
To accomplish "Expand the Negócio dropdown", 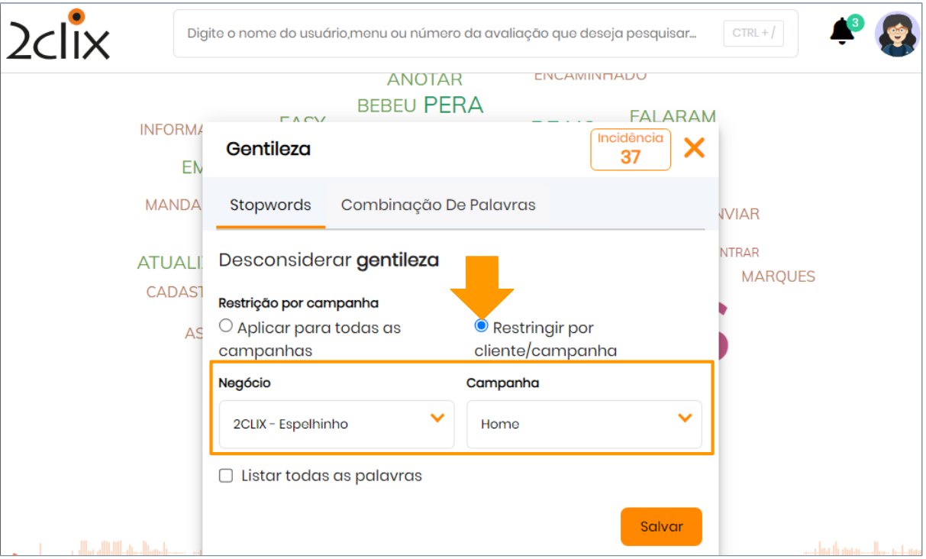I will tap(336, 424).
